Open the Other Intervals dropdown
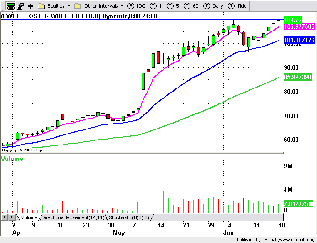 122,6
